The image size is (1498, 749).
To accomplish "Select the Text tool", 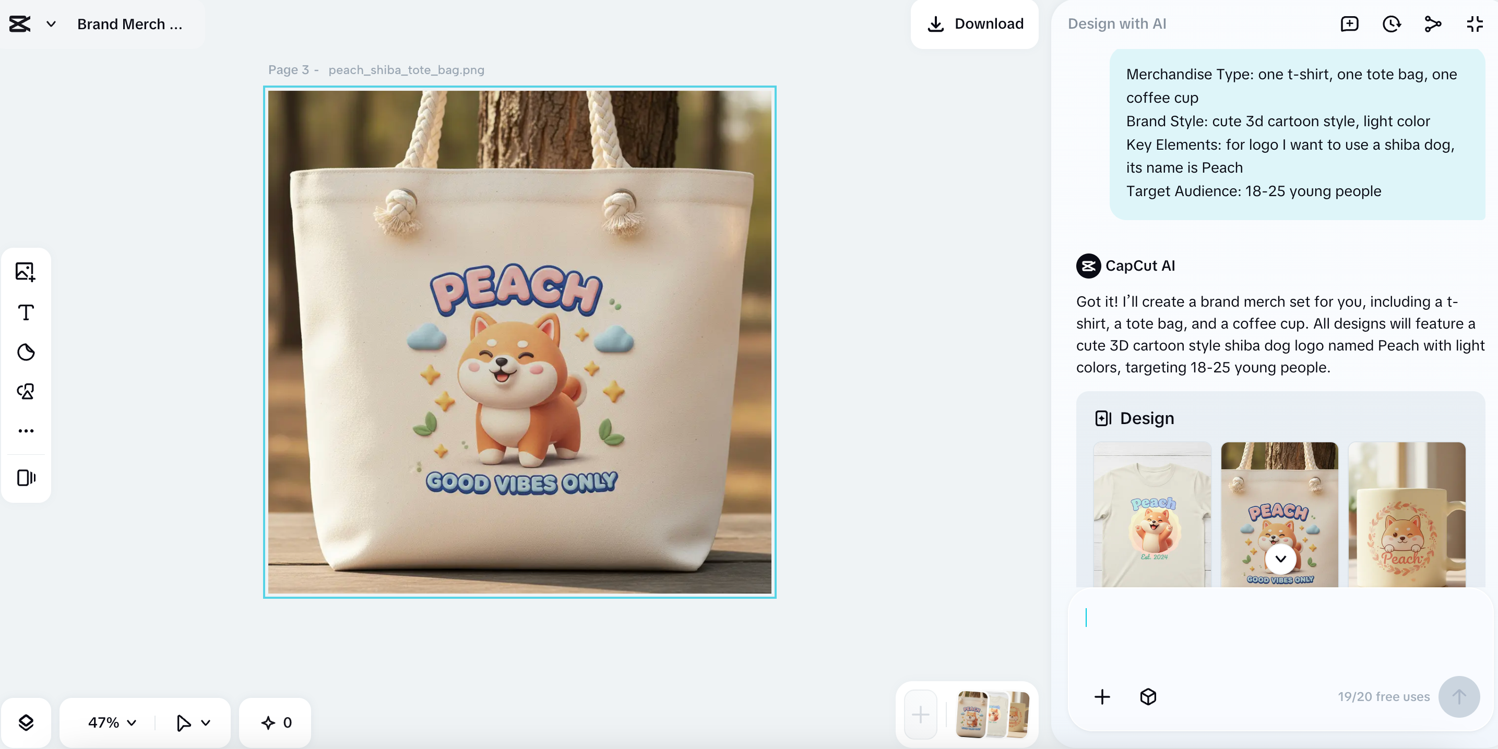I will tap(26, 312).
